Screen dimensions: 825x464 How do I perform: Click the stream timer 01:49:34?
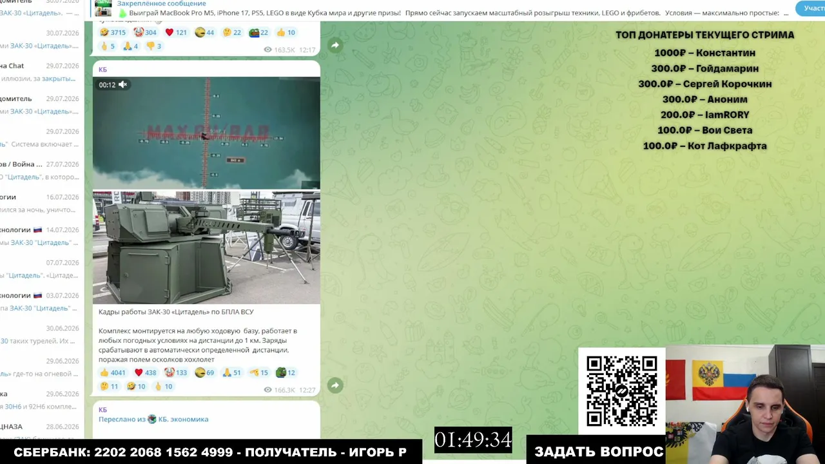(473, 440)
